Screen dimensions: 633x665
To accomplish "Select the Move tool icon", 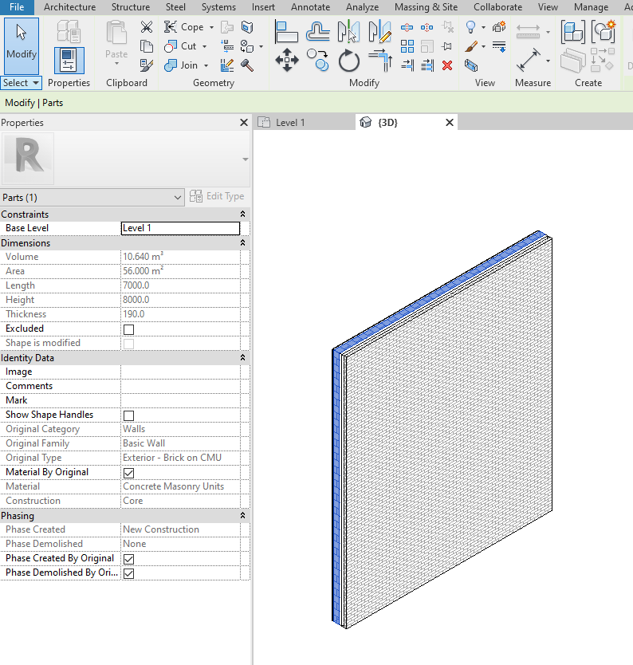I will point(287,61).
